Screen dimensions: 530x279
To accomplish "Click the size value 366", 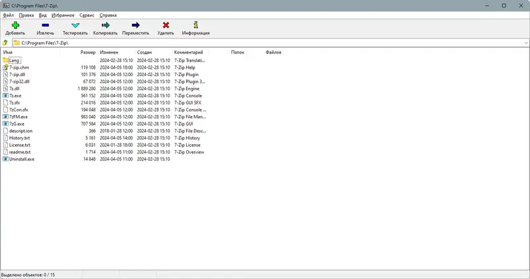I will 92,131.
